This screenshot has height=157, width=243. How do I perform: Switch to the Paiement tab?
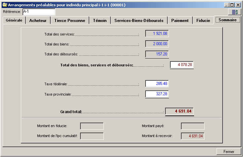tap(180, 21)
